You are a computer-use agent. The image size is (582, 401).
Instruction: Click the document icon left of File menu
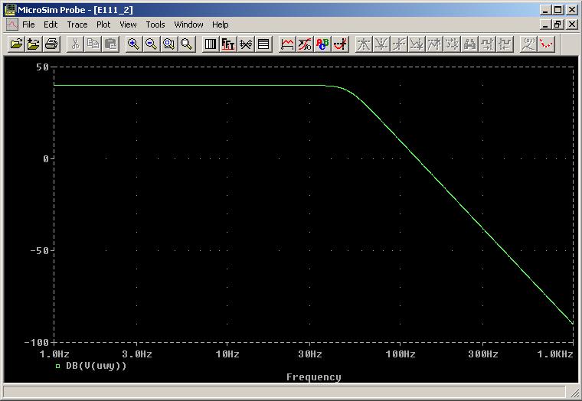[x=12, y=24]
